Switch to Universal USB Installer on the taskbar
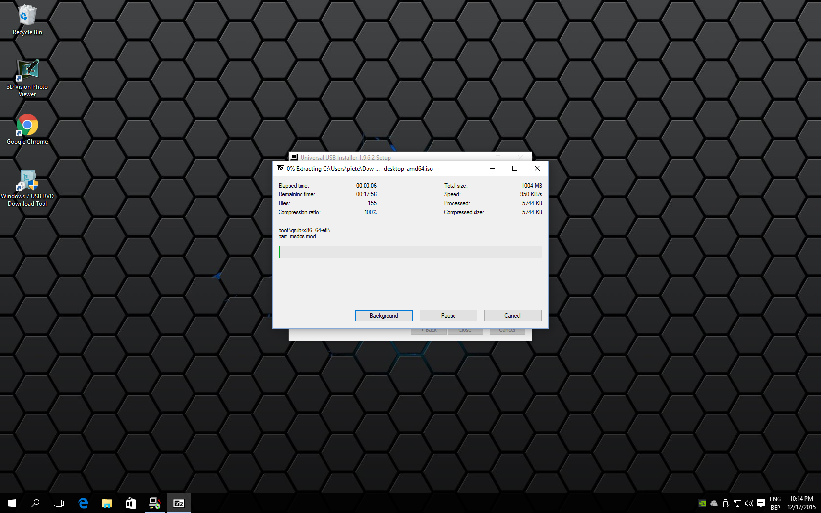The height and width of the screenshot is (513, 821). [x=154, y=503]
